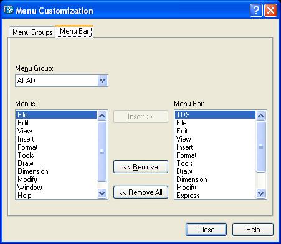281x244 pixels.
Task: Click the << Remove All button
Action: pos(141,192)
